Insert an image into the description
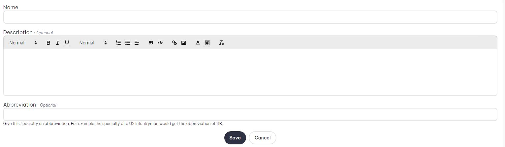Viewport: 505px width, 147px height. tap(184, 43)
